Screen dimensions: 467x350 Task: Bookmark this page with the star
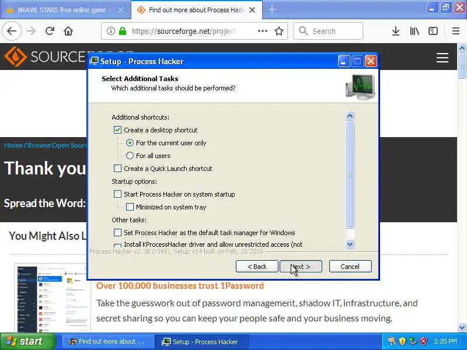[279, 31]
